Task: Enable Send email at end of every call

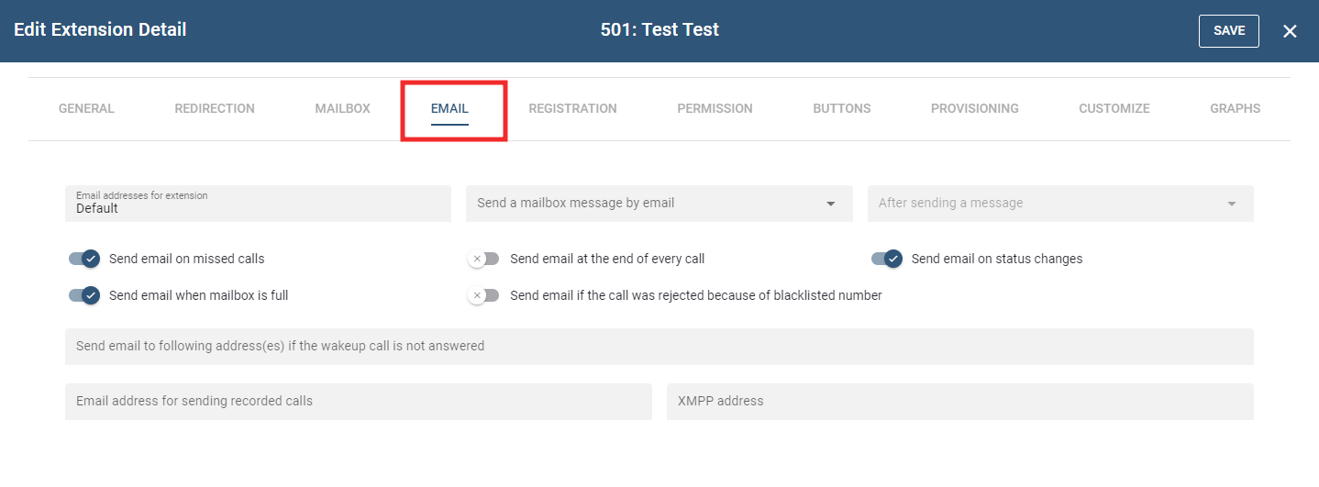Action: click(x=483, y=259)
